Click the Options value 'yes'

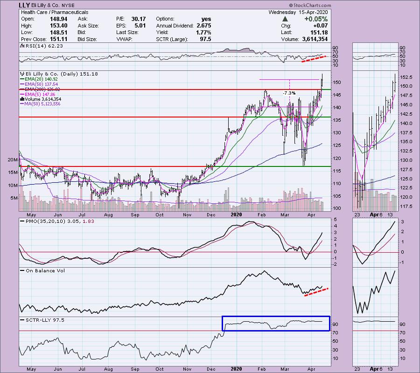[206, 19]
